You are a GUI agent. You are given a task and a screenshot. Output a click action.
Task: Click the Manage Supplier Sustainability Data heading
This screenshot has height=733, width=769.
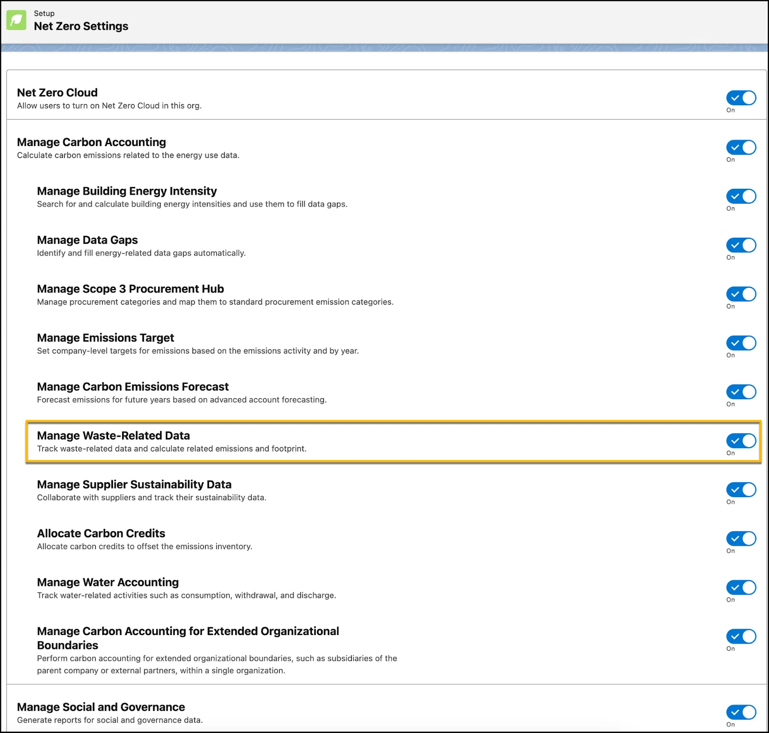coord(134,485)
